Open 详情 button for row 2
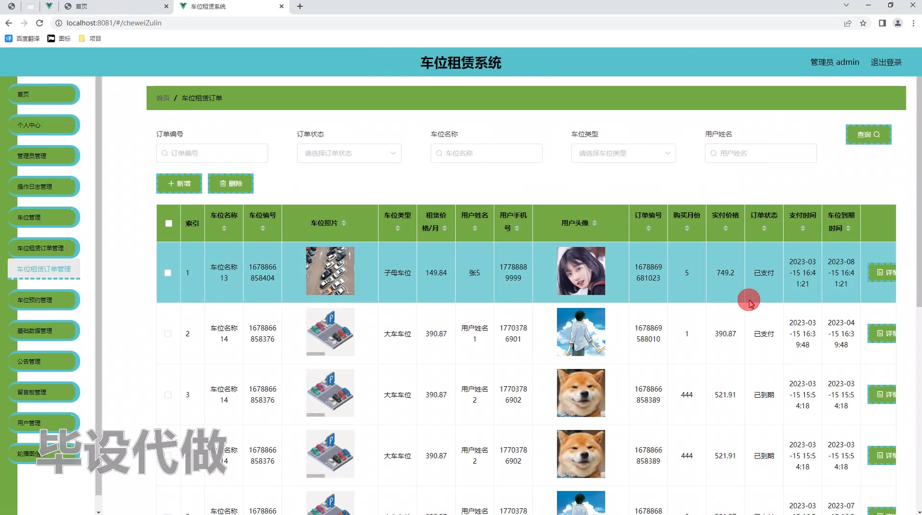This screenshot has width=922, height=515. [883, 333]
